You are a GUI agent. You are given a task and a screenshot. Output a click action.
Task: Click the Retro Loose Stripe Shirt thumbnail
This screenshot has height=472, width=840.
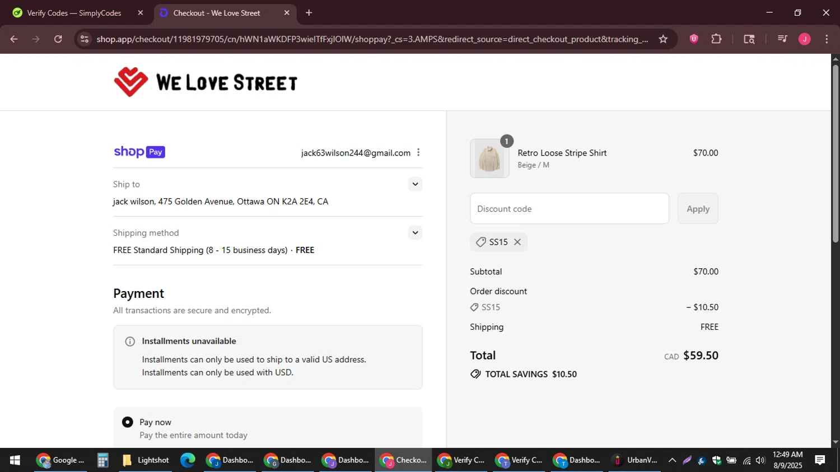pos(489,158)
